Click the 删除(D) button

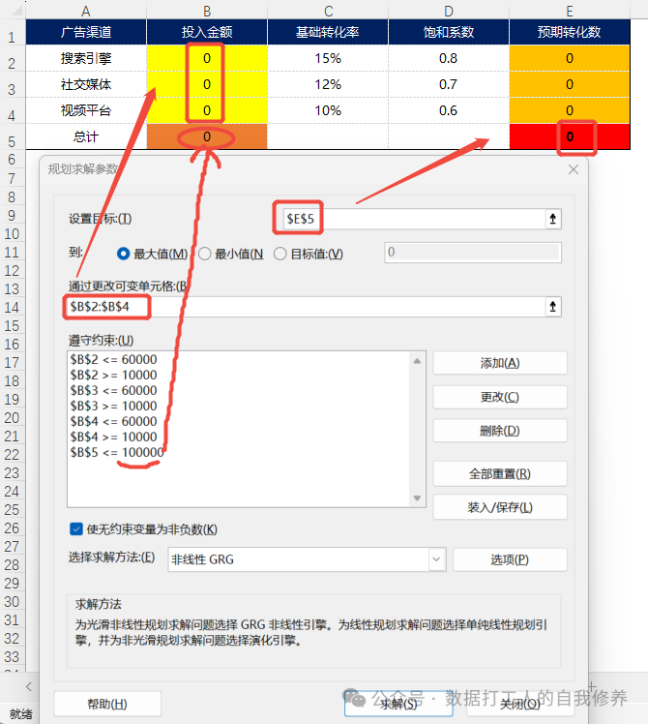click(500, 431)
